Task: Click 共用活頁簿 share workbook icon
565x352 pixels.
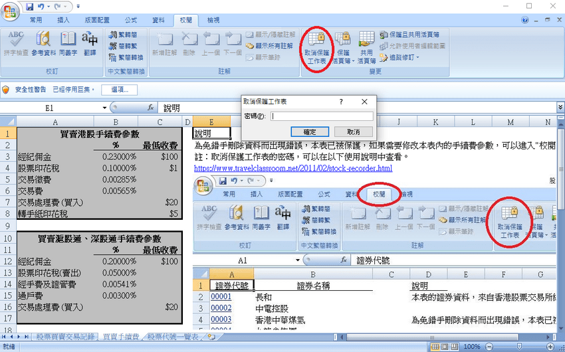Action: click(366, 48)
